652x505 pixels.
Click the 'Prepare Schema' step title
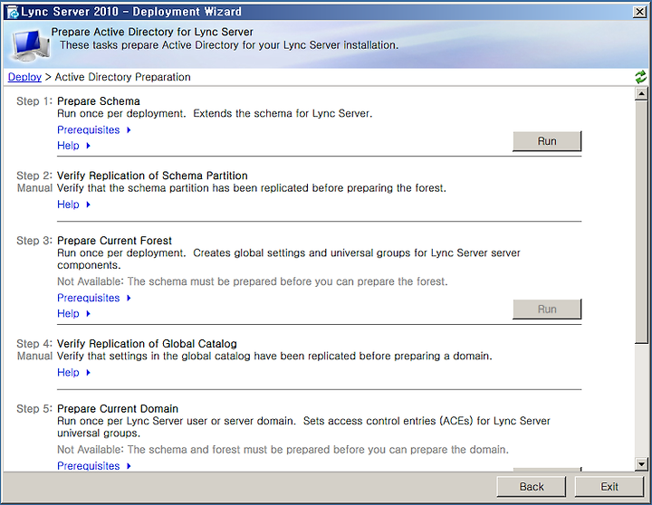click(98, 101)
